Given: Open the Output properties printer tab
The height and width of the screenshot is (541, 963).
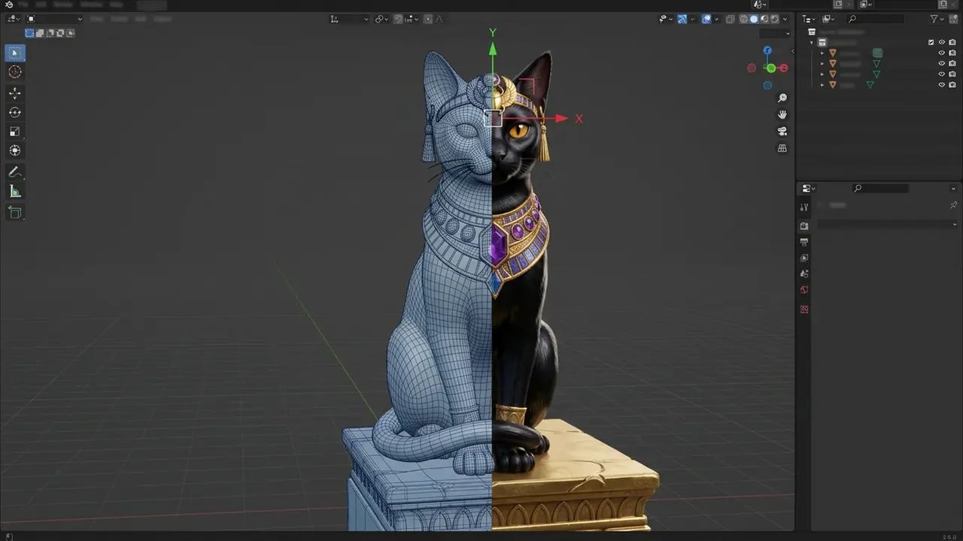Looking at the screenshot, I should [x=804, y=242].
